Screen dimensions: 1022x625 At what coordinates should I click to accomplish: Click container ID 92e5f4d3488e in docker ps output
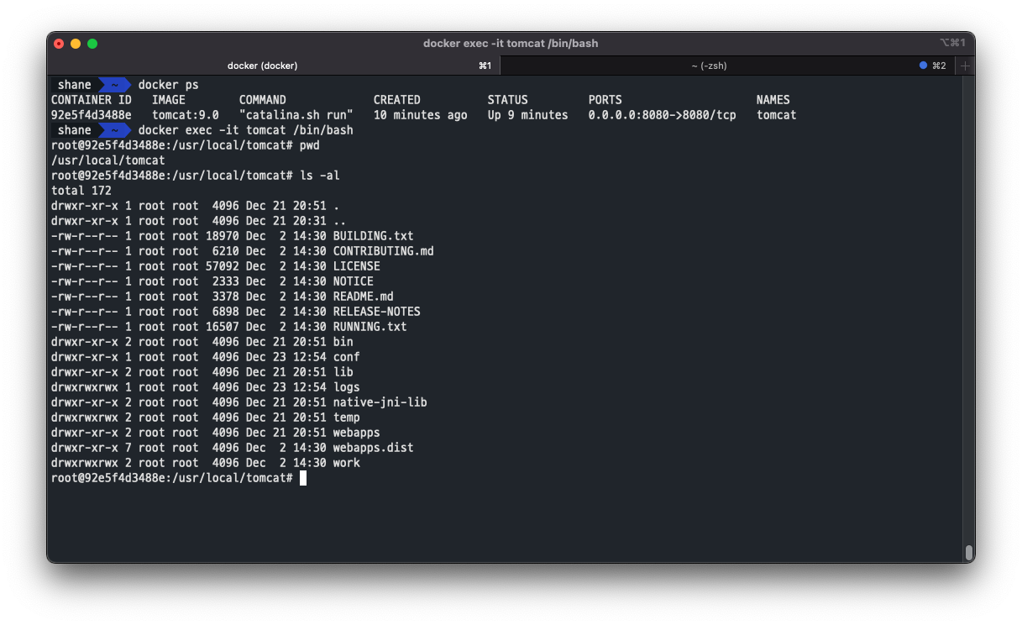91,115
